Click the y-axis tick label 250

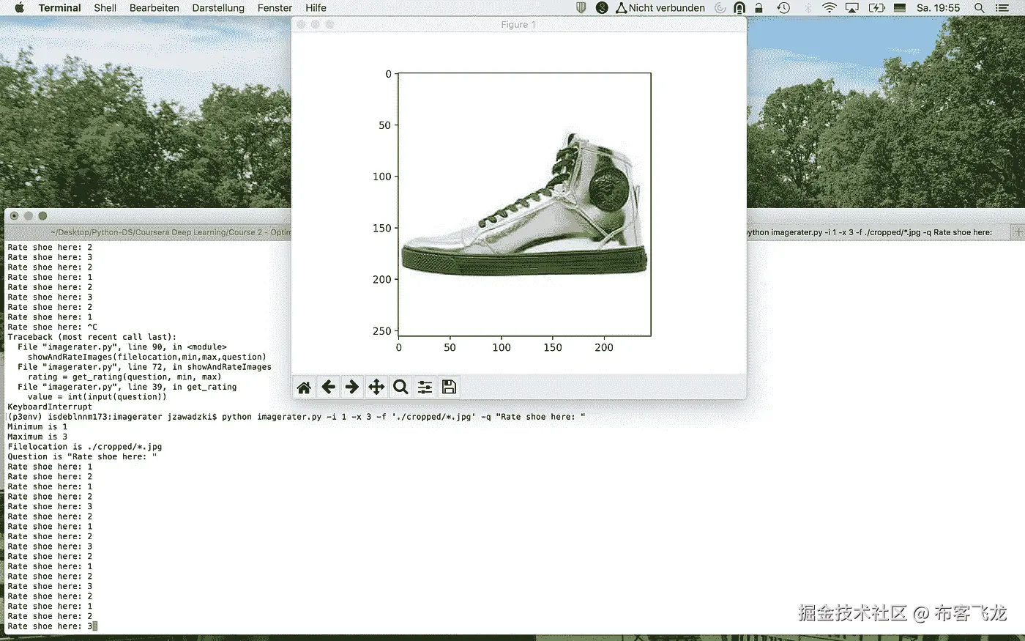381,331
